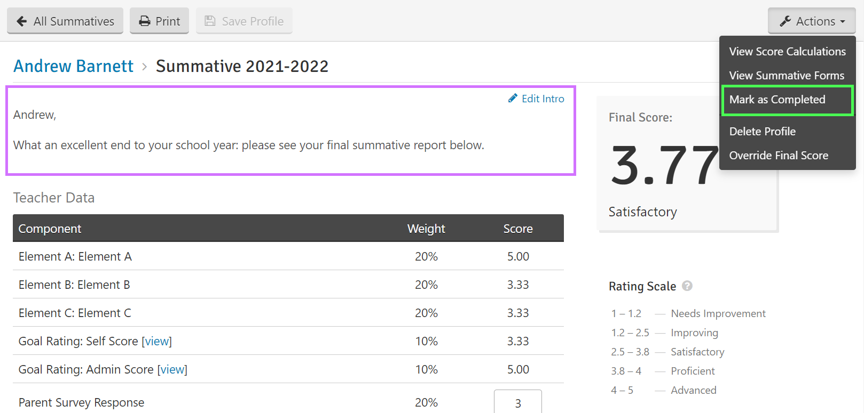Click Final Score label
The height and width of the screenshot is (413, 864).
point(640,117)
